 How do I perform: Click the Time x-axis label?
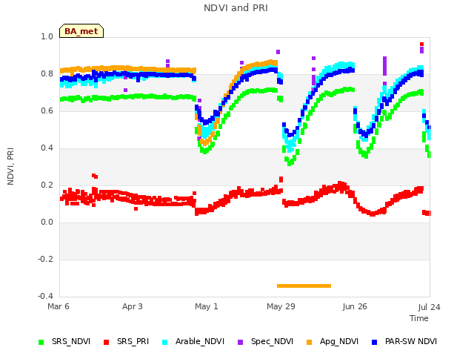coord(419,318)
